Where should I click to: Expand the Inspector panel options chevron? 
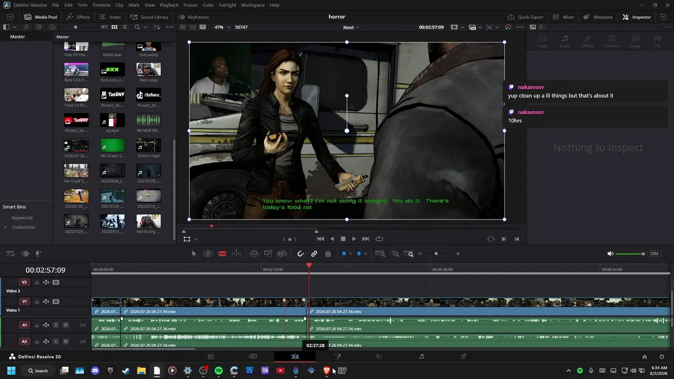[x=662, y=17]
